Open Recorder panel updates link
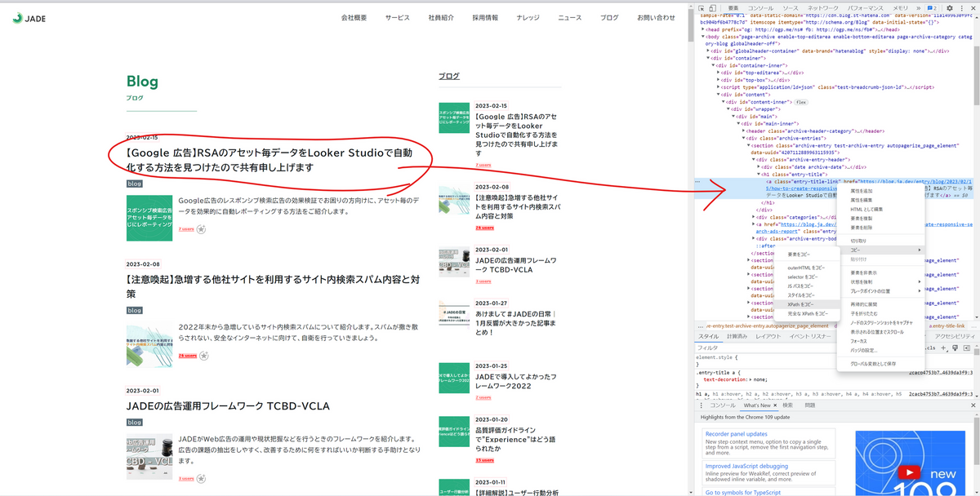 coord(736,434)
